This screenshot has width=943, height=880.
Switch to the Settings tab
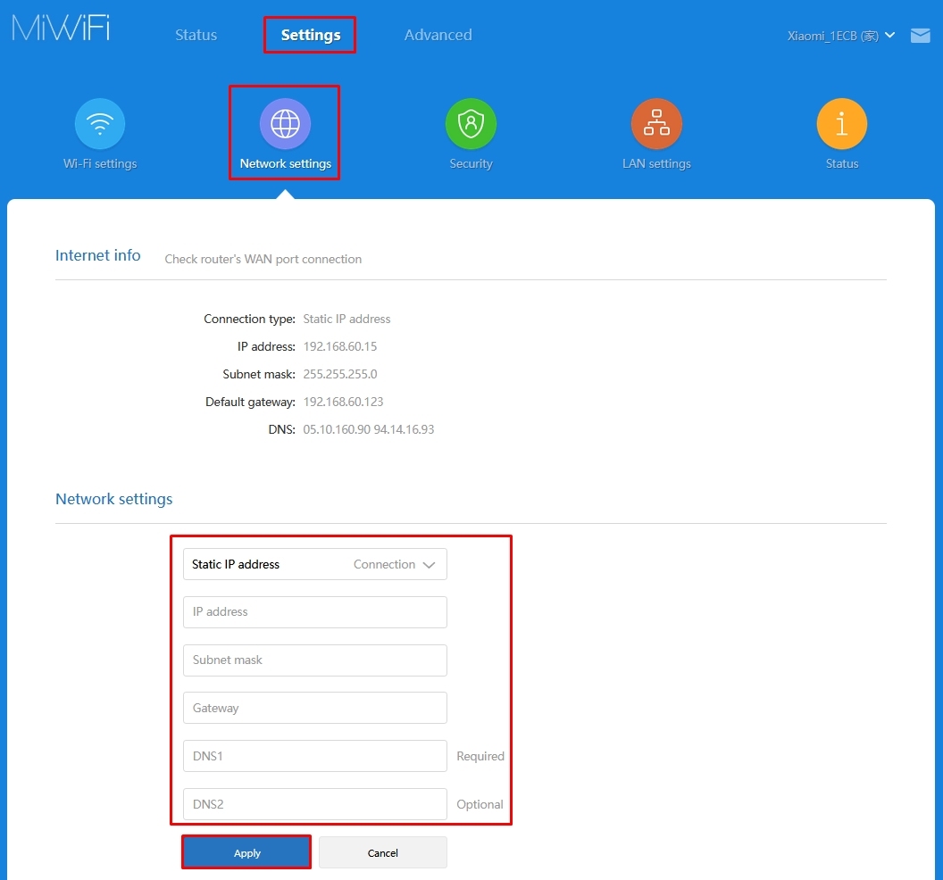click(x=311, y=35)
